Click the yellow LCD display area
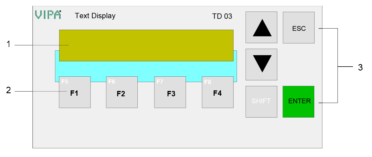The height and width of the screenshot is (157, 372). [x=146, y=45]
